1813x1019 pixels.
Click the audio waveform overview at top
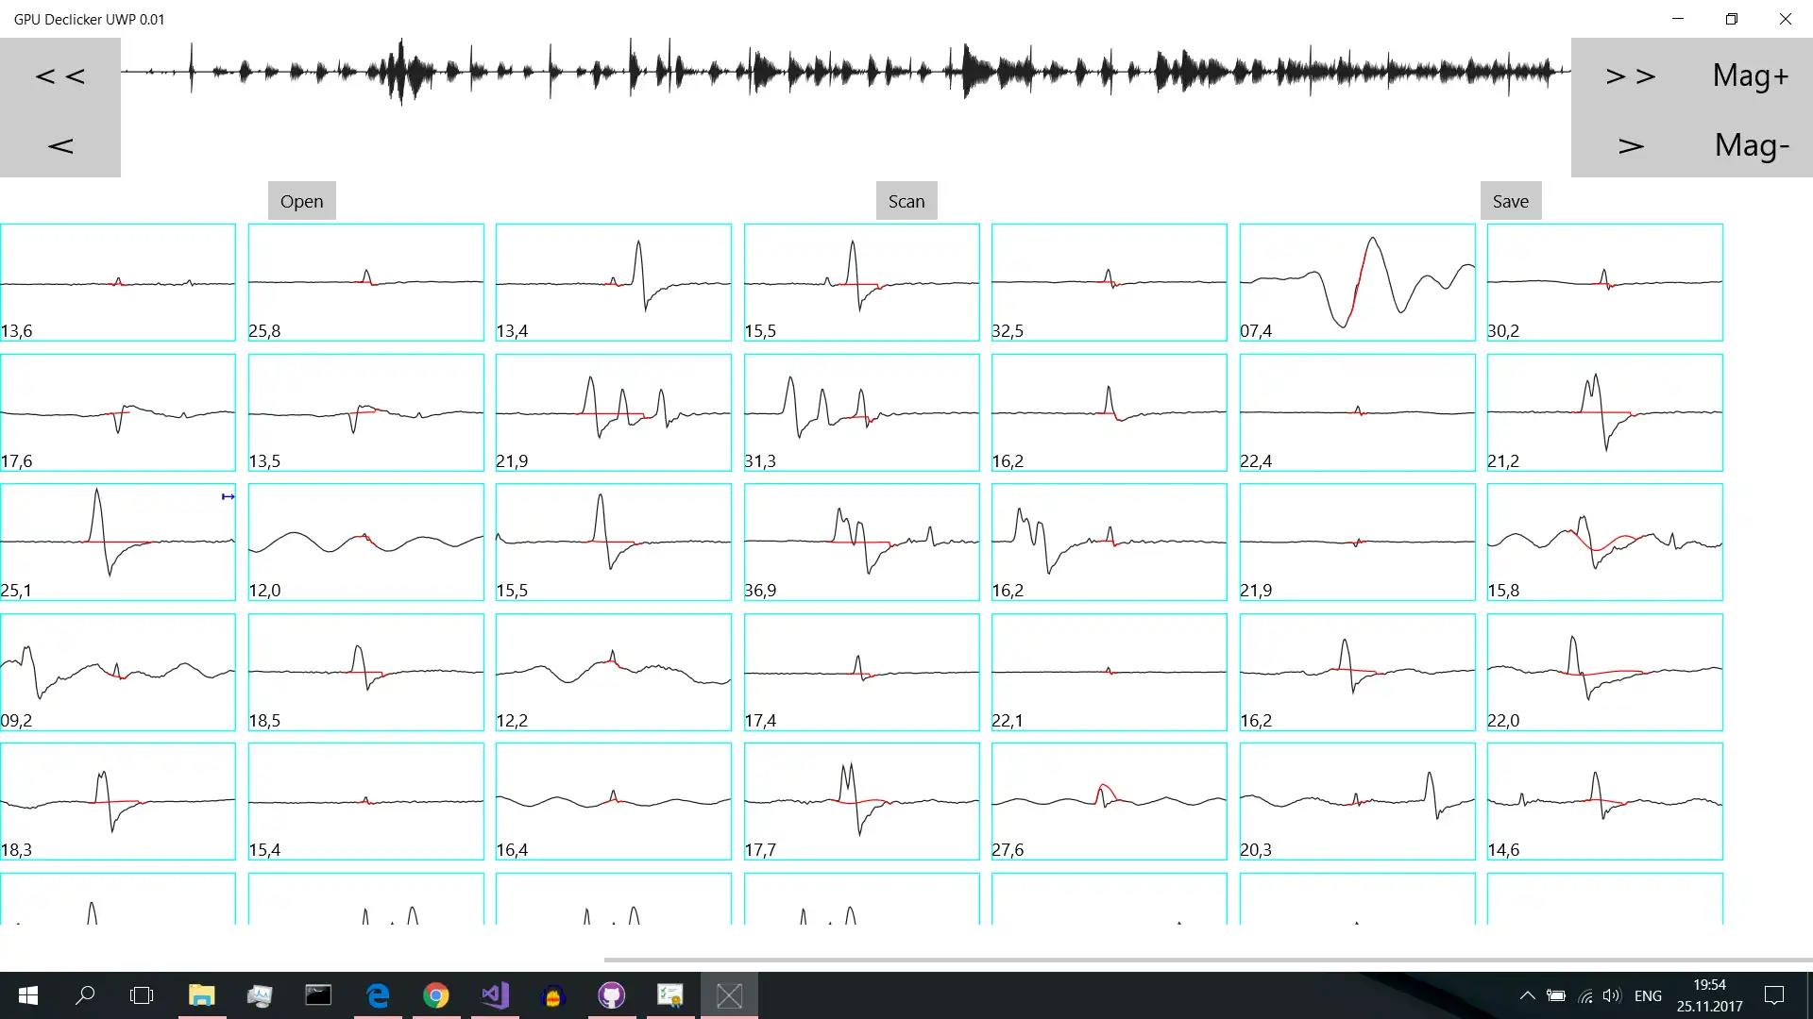(x=845, y=72)
